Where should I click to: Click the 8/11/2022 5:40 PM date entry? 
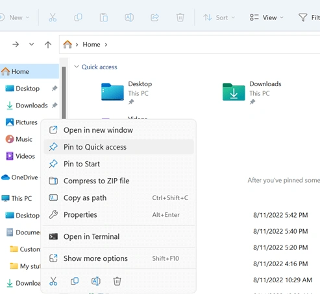coord(280,231)
